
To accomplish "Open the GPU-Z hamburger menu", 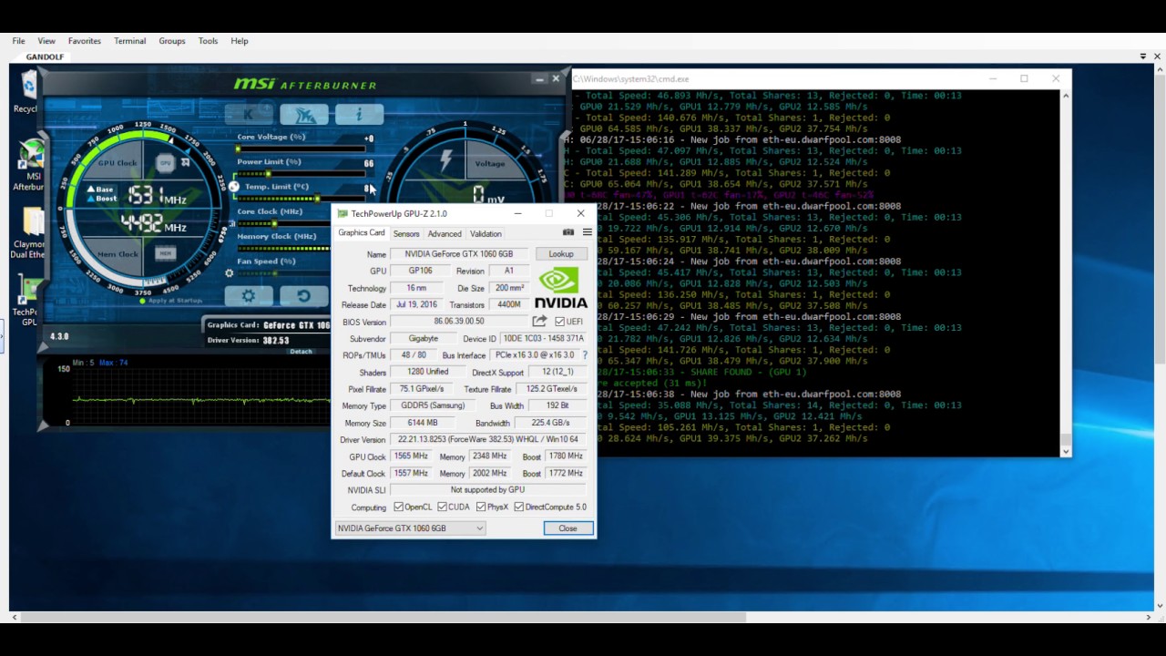I will pyautogui.click(x=587, y=233).
